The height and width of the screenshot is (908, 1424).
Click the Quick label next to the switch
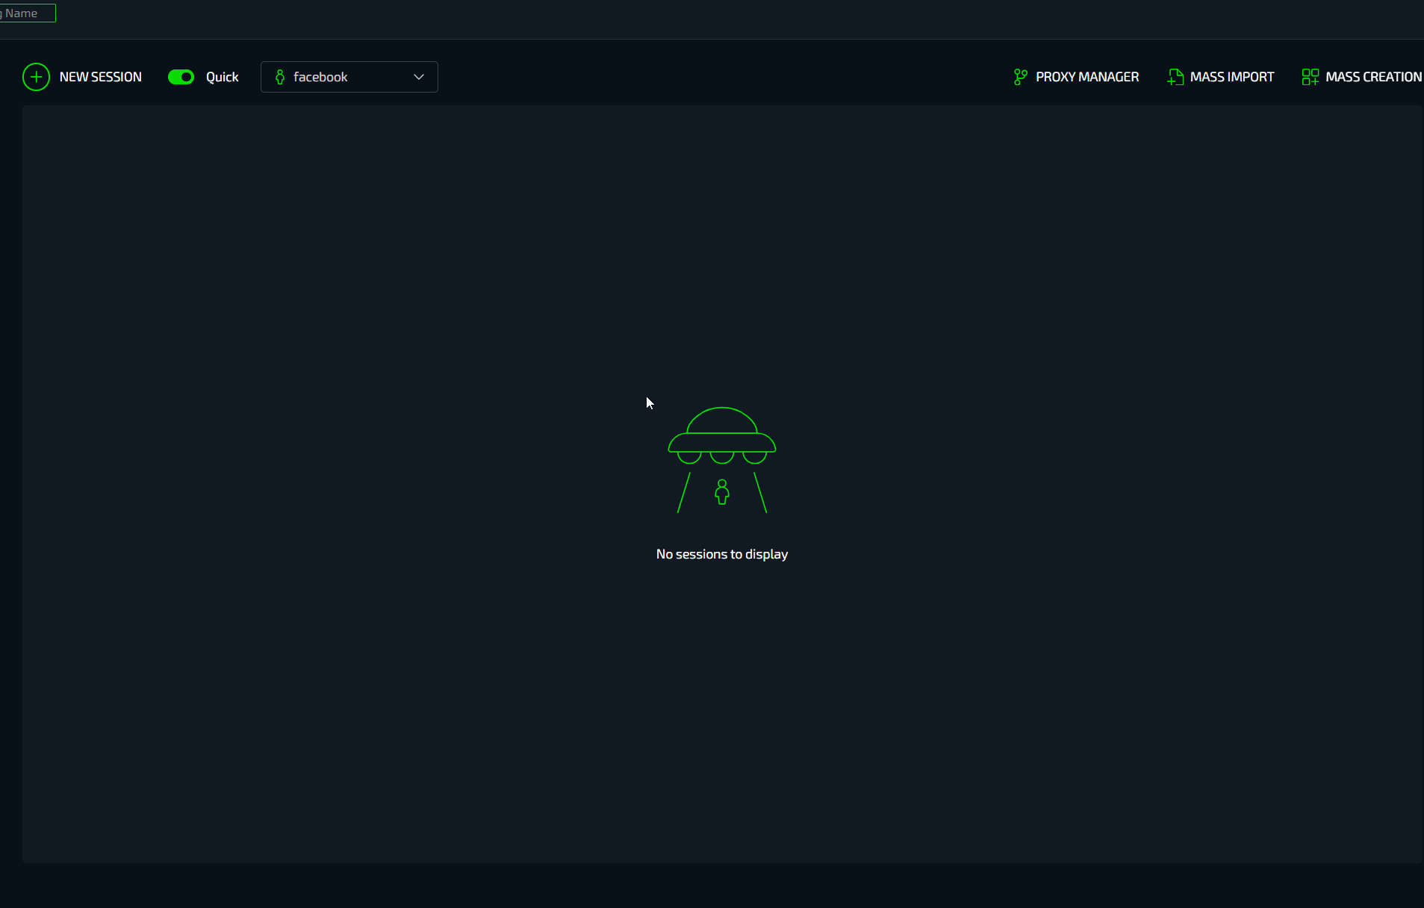point(222,77)
